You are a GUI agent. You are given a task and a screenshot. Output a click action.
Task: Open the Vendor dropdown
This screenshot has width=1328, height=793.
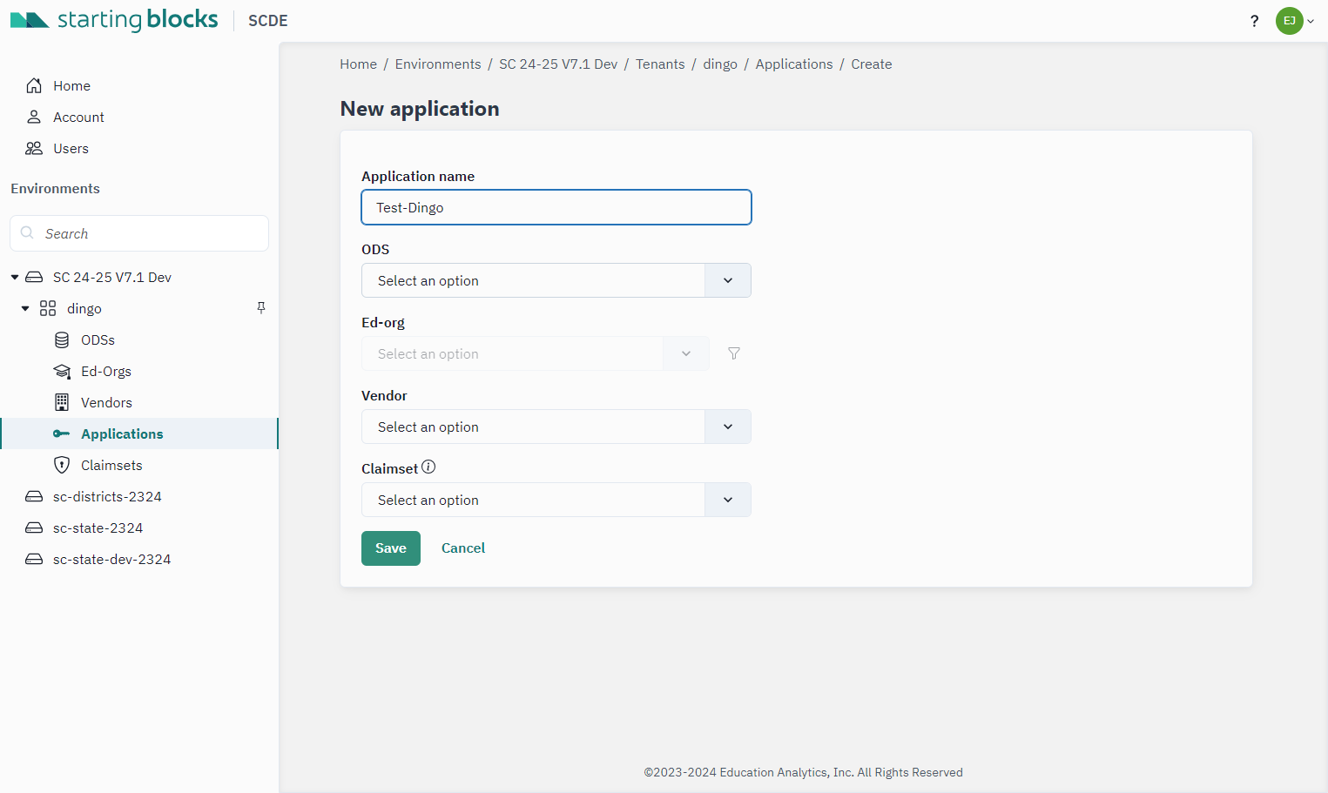click(556, 427)
